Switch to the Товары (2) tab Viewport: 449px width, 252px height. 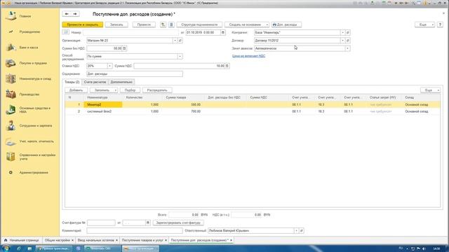tap(72, 82)
